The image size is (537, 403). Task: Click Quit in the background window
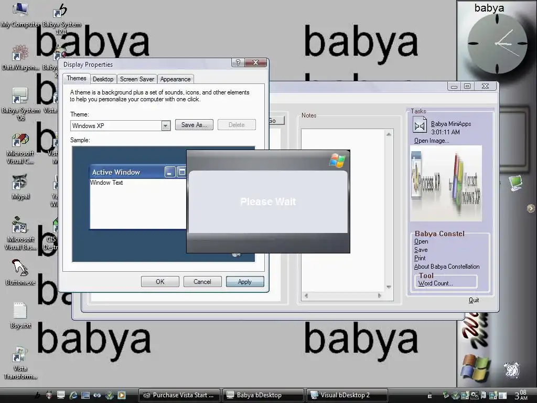click(474, 300)
